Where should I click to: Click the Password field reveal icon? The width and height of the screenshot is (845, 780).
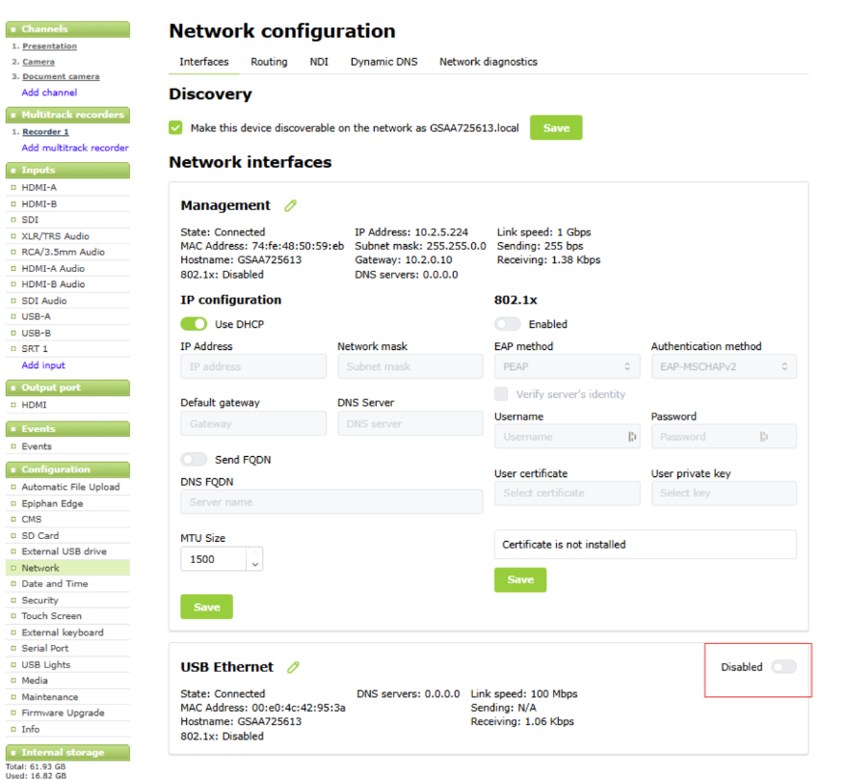coord(764,437)
